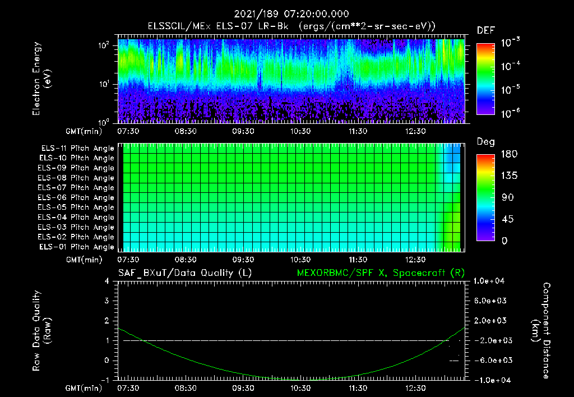This screenshot has width=574, height=397.
Task: Click the "2021/189 07:20:00.000" timestamp title
Action: pyautogui.click(x=291, y=14)
